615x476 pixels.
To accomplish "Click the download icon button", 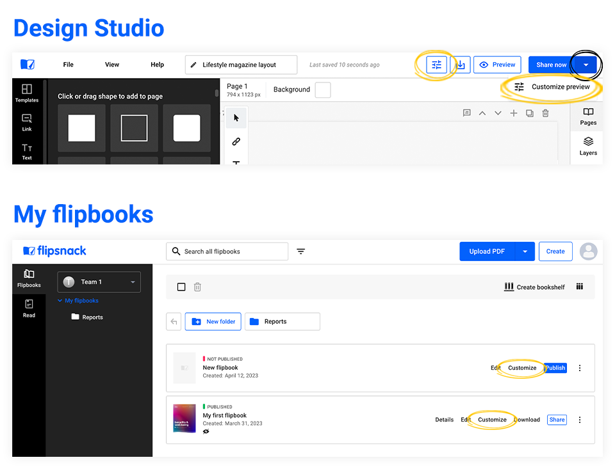I will 461,65.
